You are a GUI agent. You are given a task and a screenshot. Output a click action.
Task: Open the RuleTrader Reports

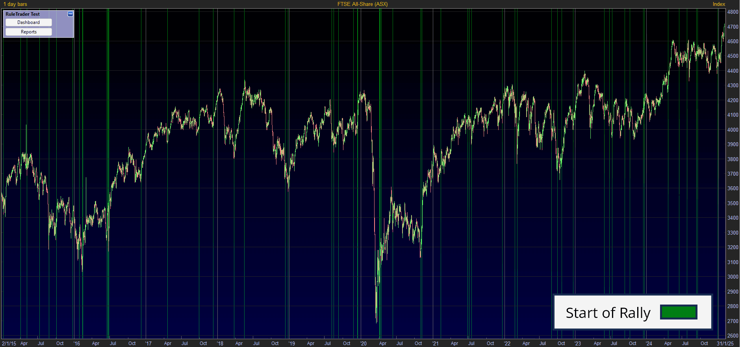pos(29,32)
